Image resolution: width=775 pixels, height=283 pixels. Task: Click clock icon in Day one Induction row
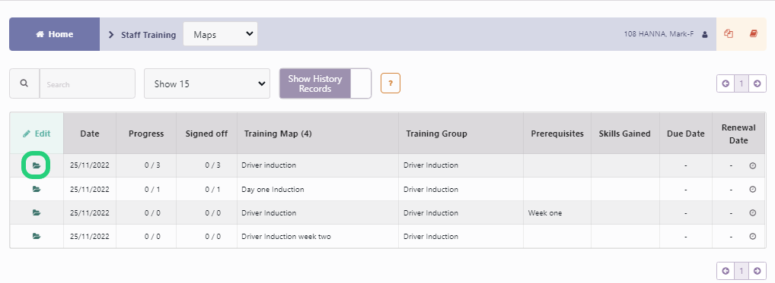click(x=753, y=189)
